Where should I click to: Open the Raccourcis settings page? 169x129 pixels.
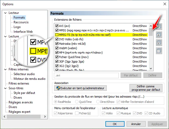click(x=21, y=22)
